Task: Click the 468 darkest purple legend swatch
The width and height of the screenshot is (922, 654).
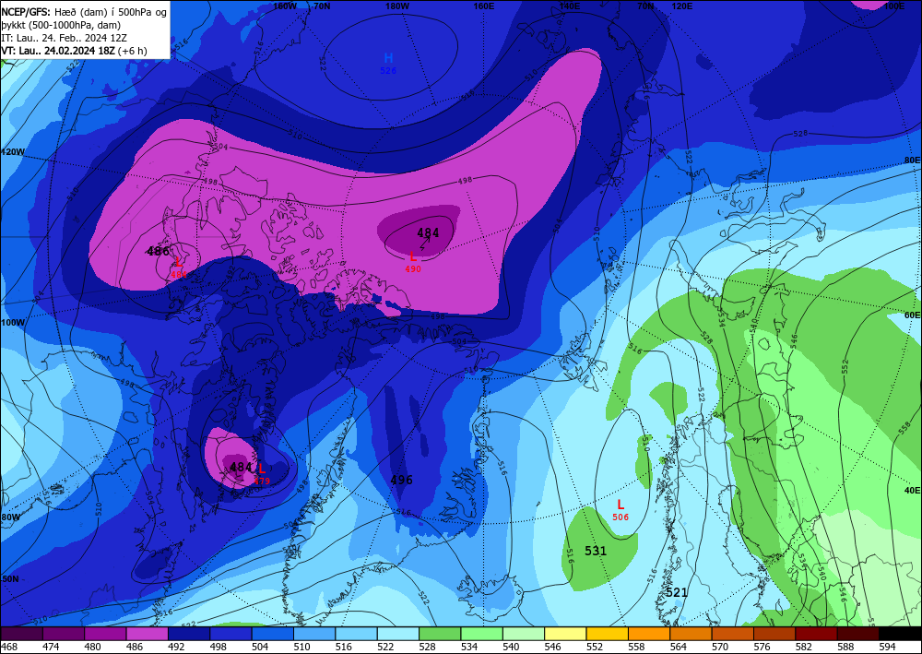Action: (22, 634)
